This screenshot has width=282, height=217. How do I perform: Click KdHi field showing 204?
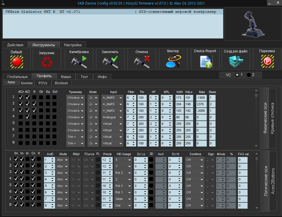tap(179, 104)
